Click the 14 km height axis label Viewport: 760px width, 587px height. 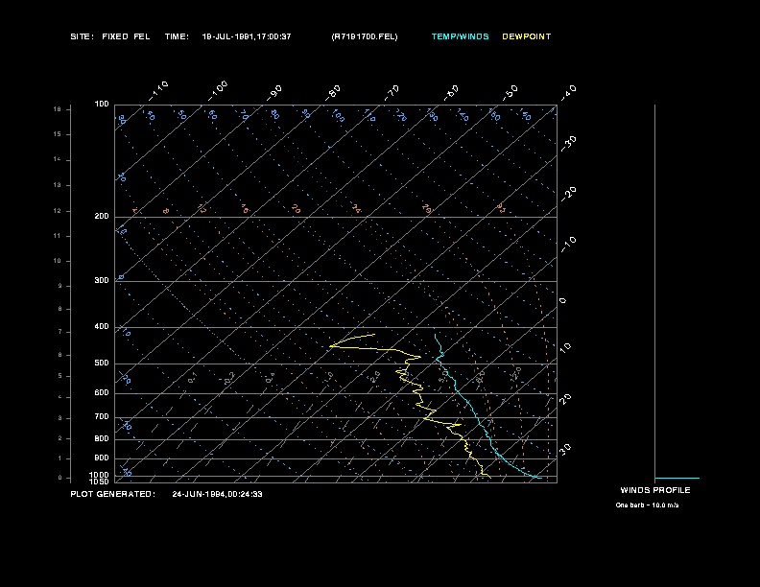[x=58, y=160]
